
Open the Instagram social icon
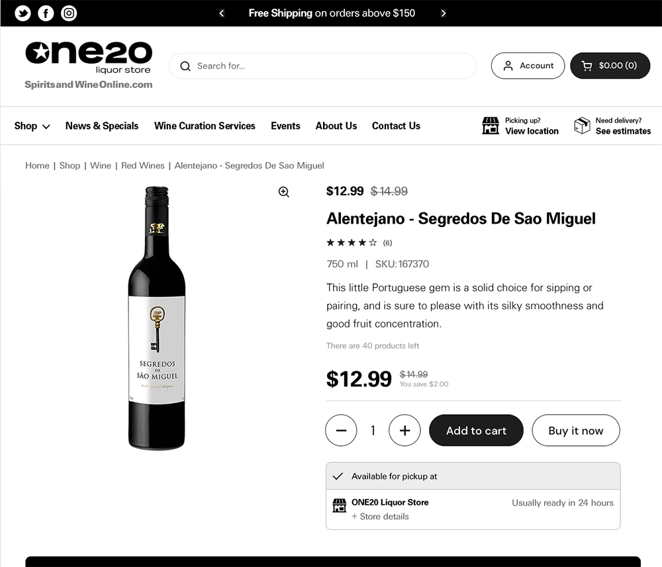pyautogui.click(x=69, y=13)
